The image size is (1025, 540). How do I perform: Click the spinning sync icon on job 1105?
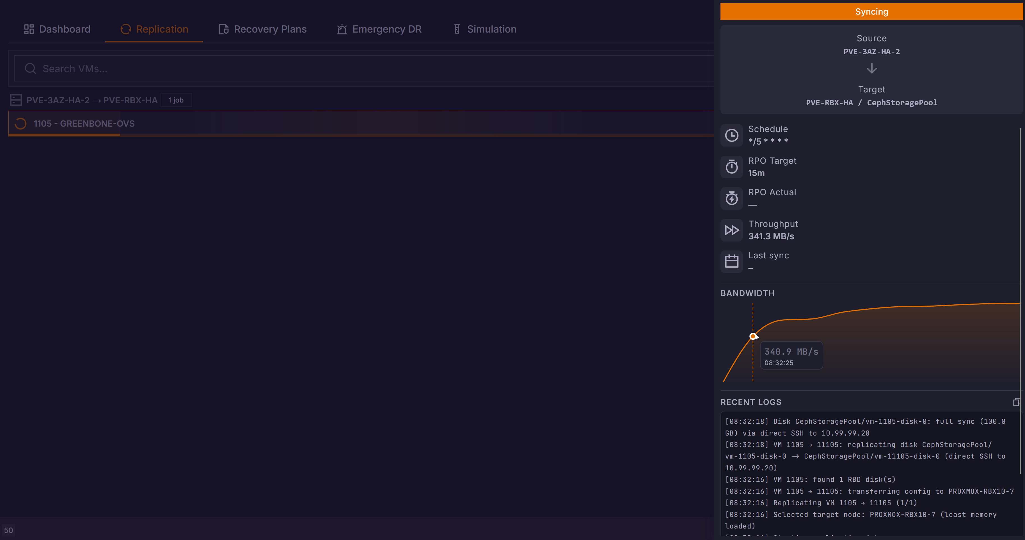coord(20,124)
